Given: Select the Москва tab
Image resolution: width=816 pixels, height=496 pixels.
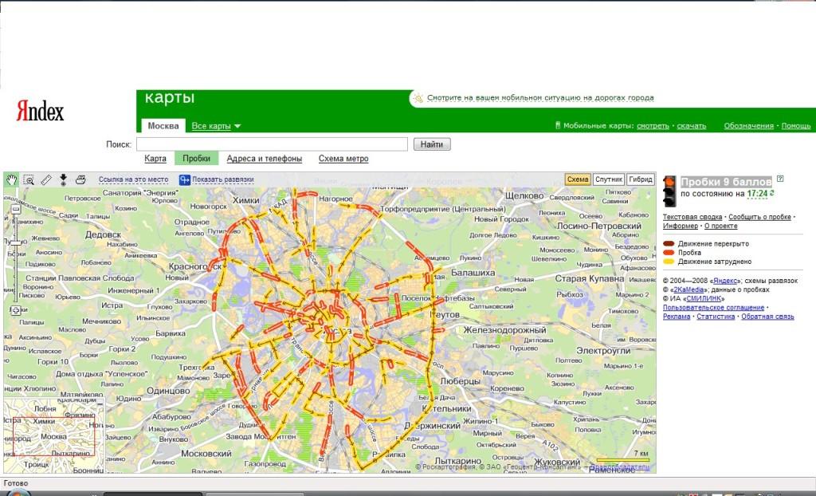Looking at the screenshot, I should [x=163, y=125].
